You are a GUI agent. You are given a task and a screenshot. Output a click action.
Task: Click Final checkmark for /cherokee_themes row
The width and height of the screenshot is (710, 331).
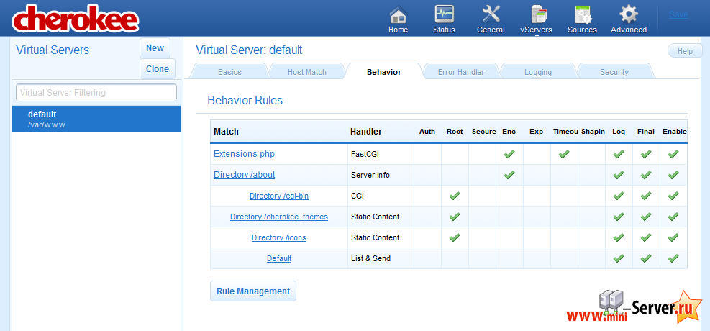tap(646, 217)
